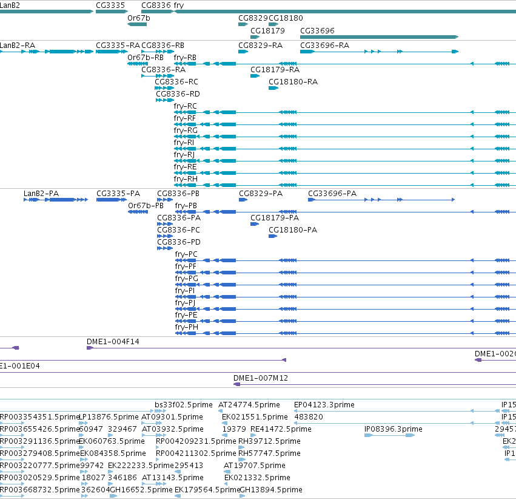Select the CG18179-RA transcript label
Viewport: 516px width, 499px height.
pyautogui.click(x=275, y=69)
